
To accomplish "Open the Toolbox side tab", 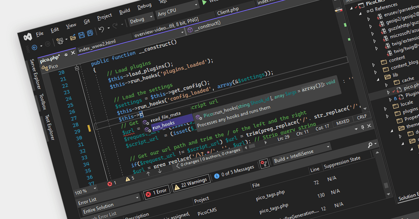I will click(42, 101).
